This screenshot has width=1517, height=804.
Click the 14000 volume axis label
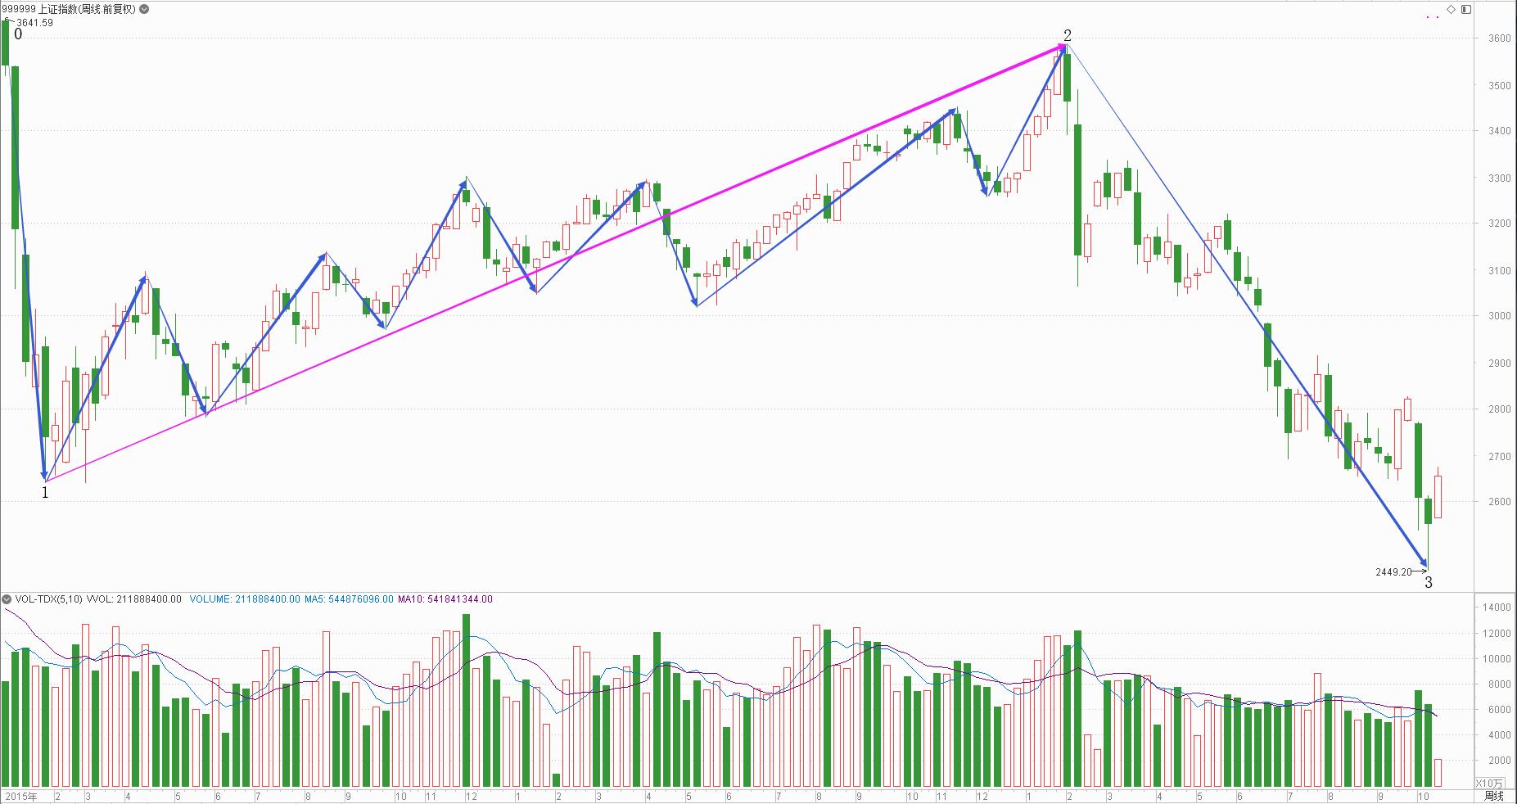[x=1495, y=608]
